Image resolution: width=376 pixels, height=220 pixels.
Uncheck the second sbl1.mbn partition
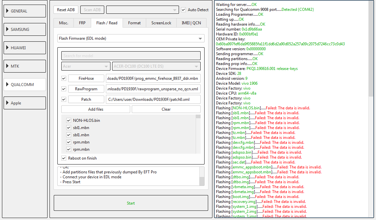click(69, 135)
